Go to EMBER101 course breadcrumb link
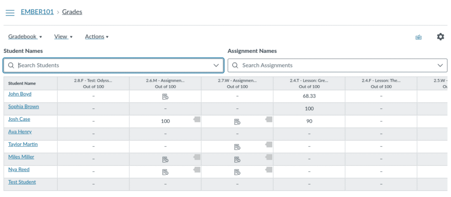This screenshot has width=451, height=197. [x=37, y=12]
